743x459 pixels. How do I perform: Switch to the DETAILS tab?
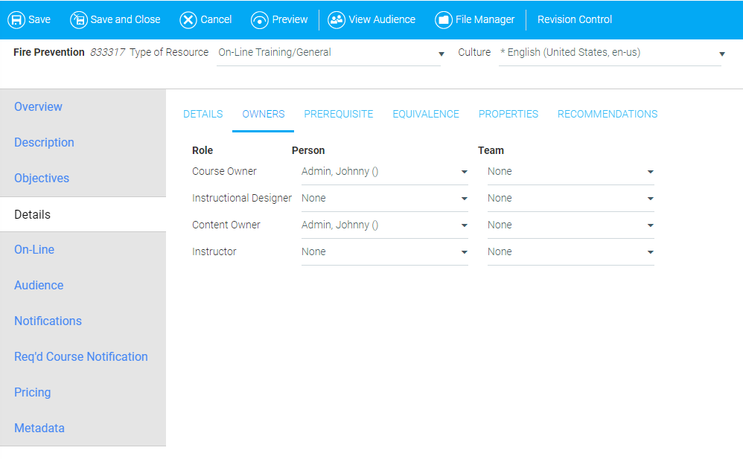[203, 114]
